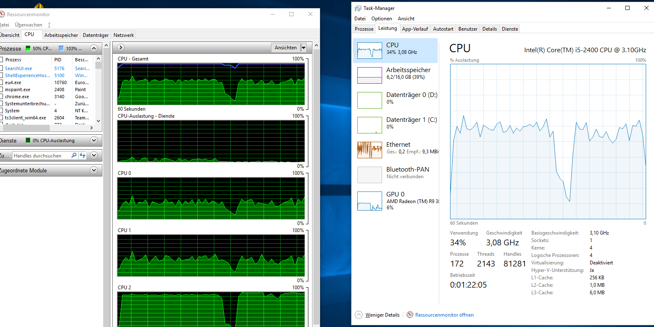
Task: Open Ansicht menu in Task-Manager
Action: coord(406,19)
